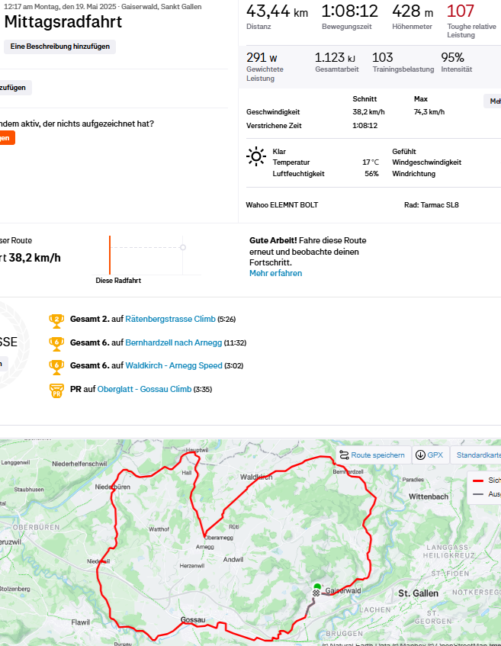501x646 pixels.
Task: Open Oberglatt - Gossau Climb segment
Action: (144, 390)
